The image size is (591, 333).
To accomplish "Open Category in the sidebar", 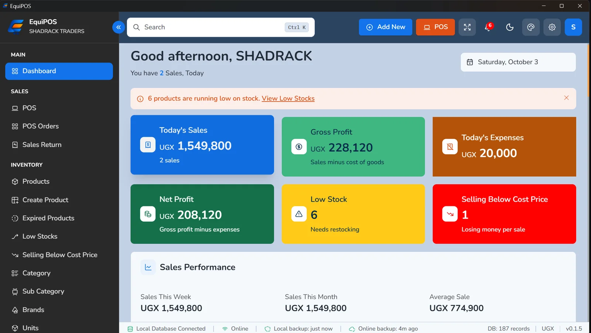I will tap(59, 273).
